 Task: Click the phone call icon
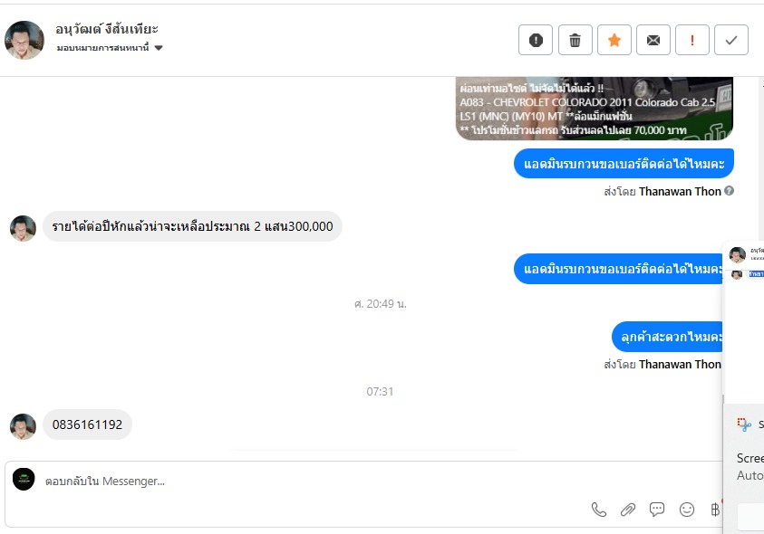[x=598, y=510]
